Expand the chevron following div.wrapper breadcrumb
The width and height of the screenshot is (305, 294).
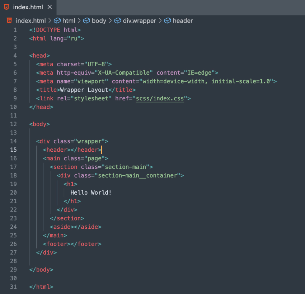pos(160,20)
